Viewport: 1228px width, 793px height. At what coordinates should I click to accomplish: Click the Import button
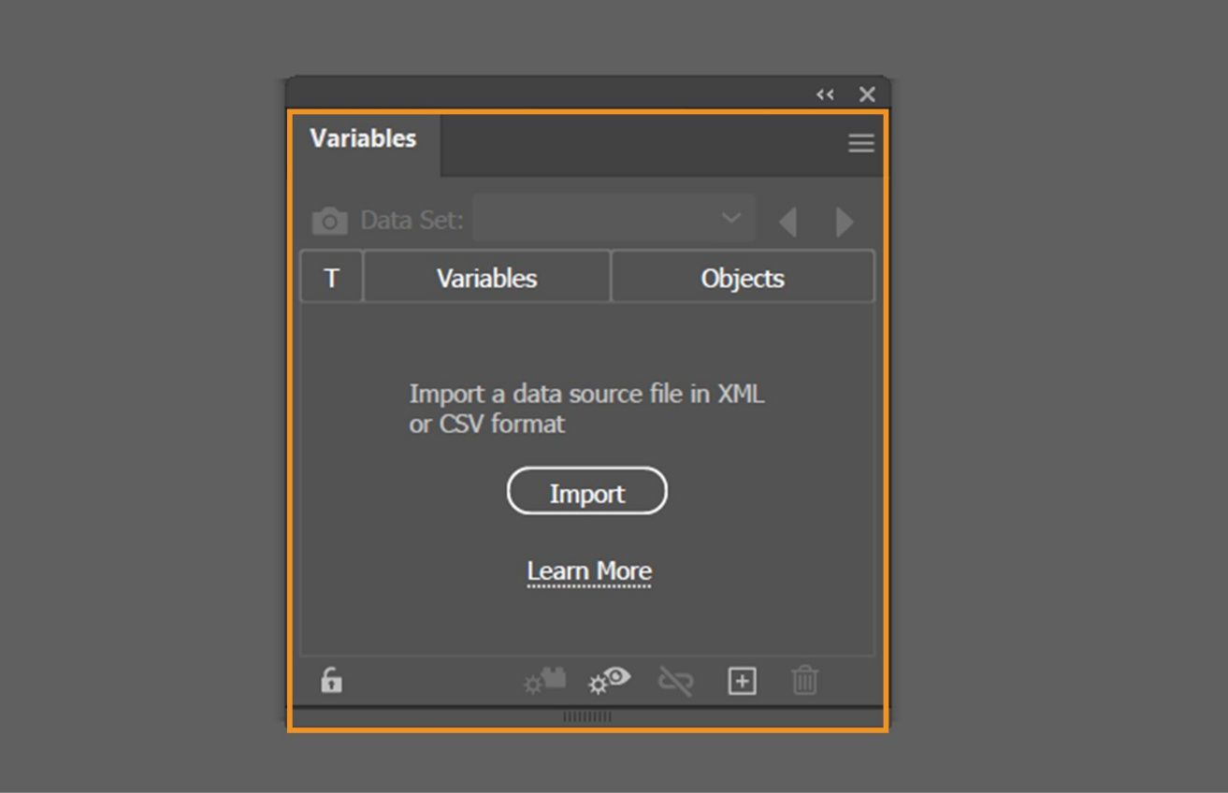[x=587, y=491]
